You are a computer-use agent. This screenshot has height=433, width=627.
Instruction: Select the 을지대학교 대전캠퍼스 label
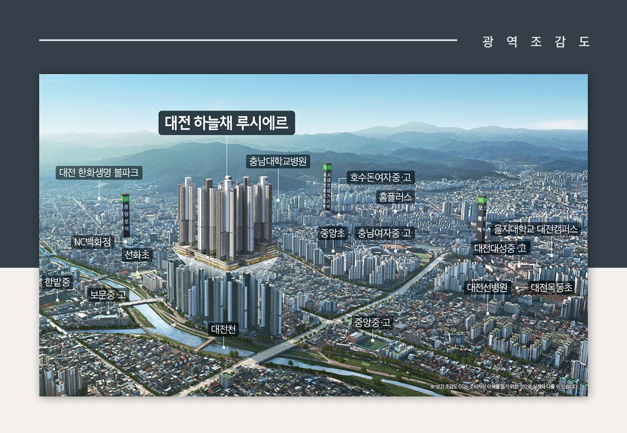[x=536, y=229]
